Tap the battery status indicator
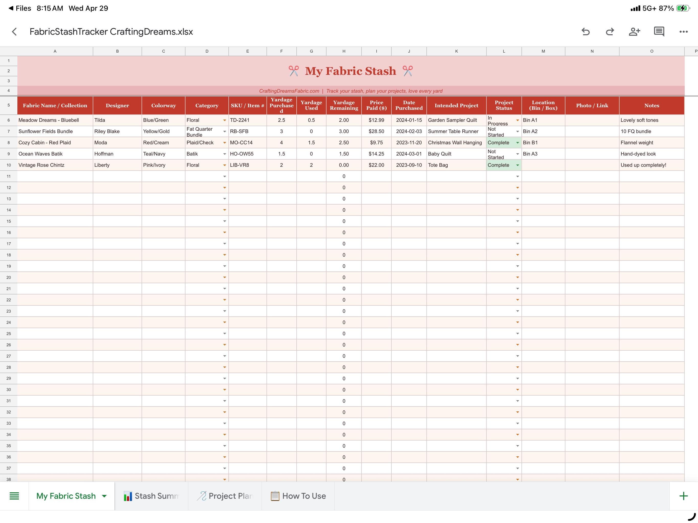698x523 pixels. tap(683, 8)
